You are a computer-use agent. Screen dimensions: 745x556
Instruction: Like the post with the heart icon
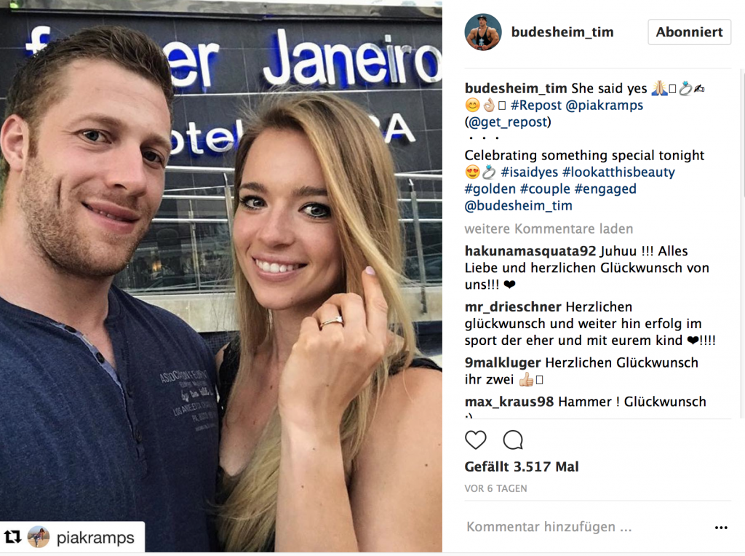coord(476,440)
